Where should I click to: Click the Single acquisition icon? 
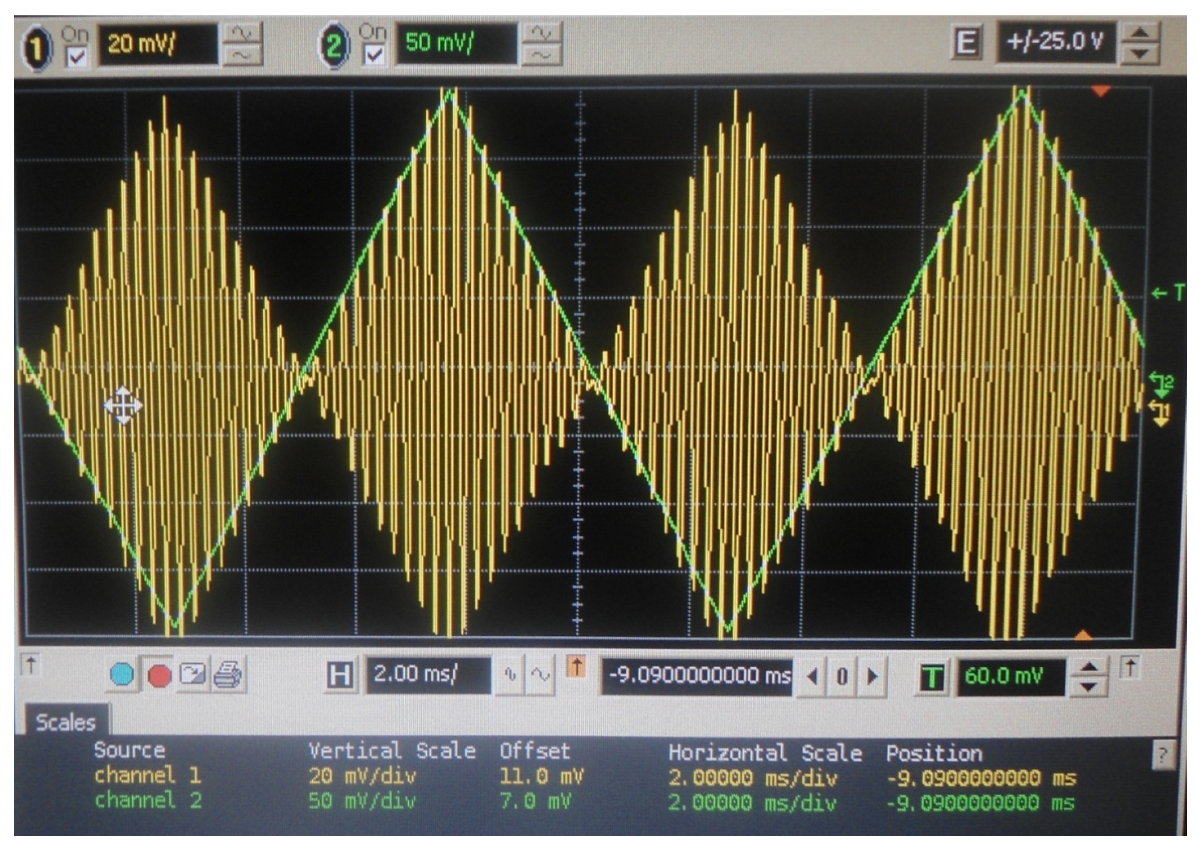pos(193,675)
